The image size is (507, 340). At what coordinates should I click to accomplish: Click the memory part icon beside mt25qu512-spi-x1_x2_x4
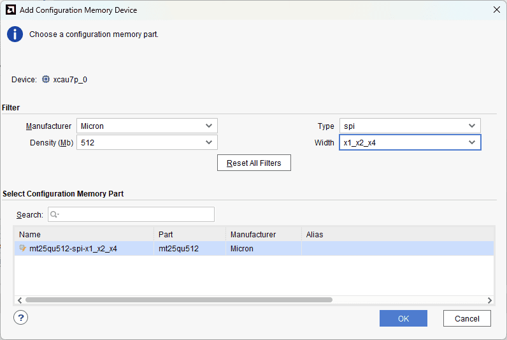pos(24,249)
